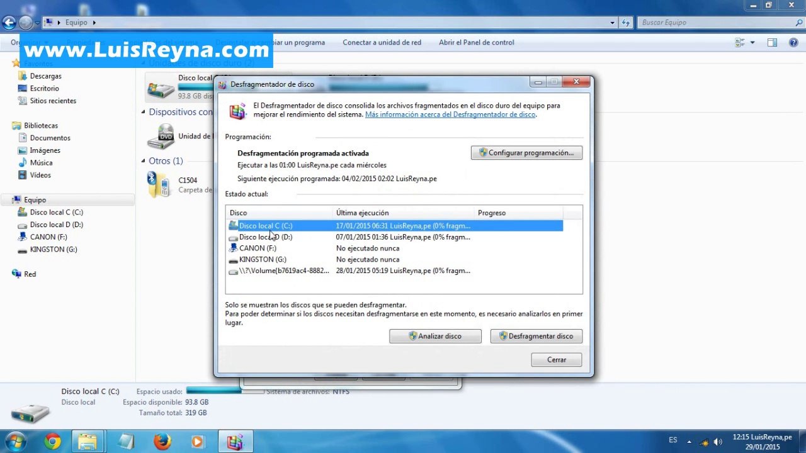
Task: Expand the address bar history dropdown
Action: pos(613,23)
